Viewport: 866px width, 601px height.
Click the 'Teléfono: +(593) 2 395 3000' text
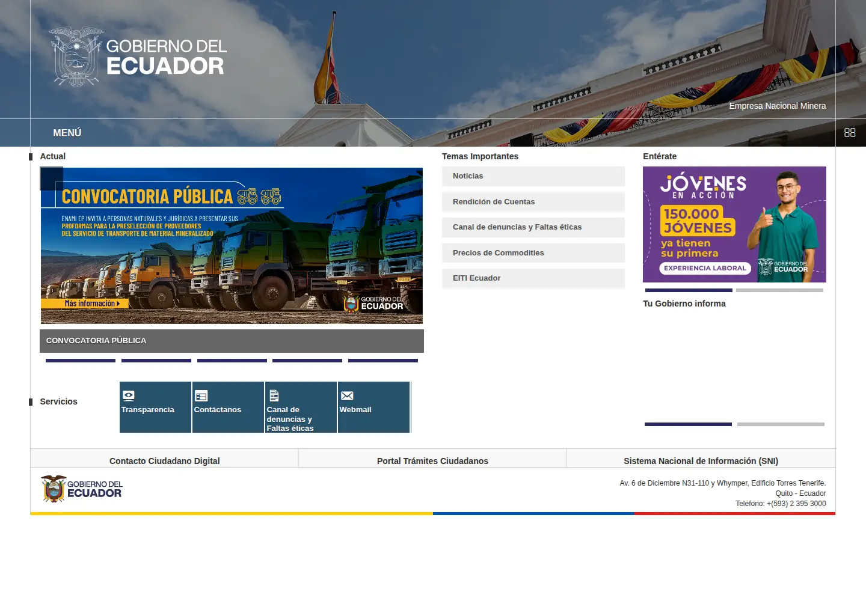pyautogui.click(x=781, y=504)
